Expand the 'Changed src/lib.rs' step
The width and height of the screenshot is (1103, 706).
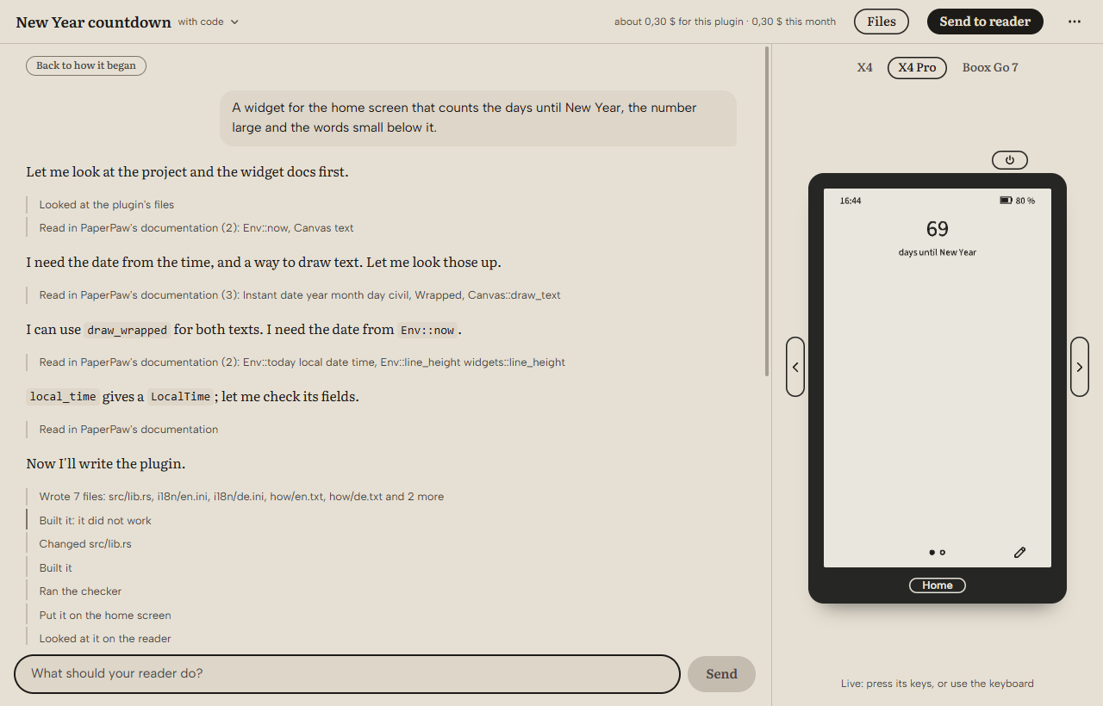coord(85,544)
